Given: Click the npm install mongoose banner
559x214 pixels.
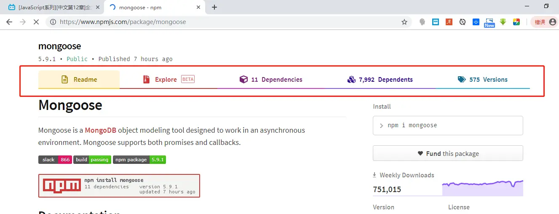Looking at the screenshot, I should (x=119, y=186).
